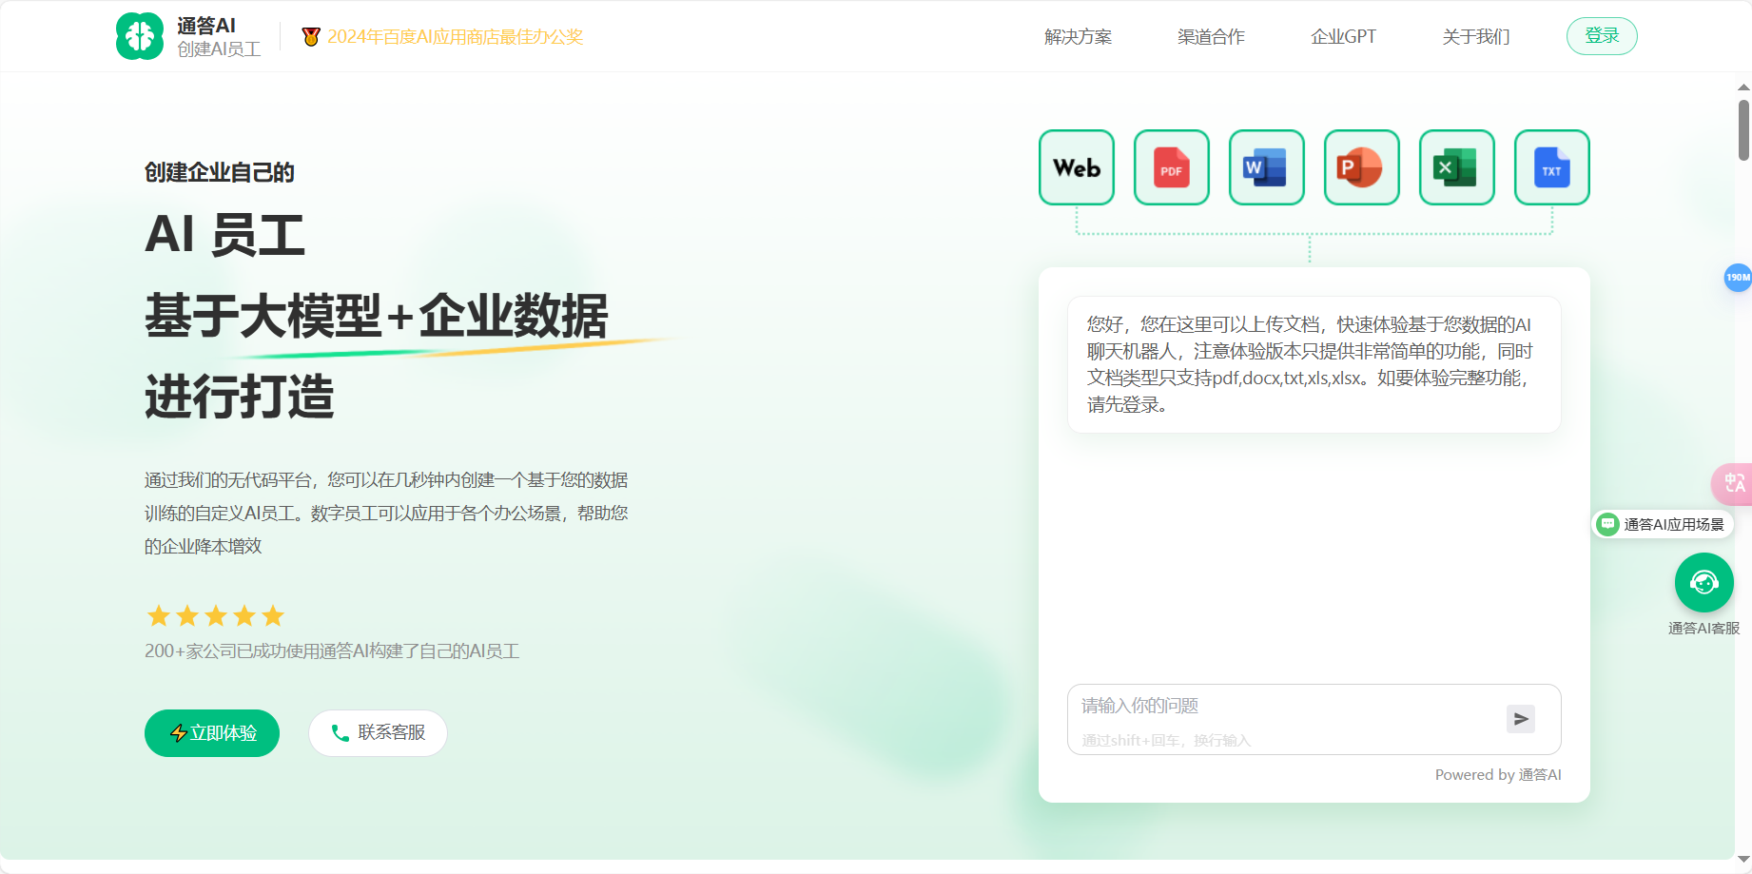Open the 解决方案 menu
Viewport: 1752px width, 874px height.
[1077, 36]
